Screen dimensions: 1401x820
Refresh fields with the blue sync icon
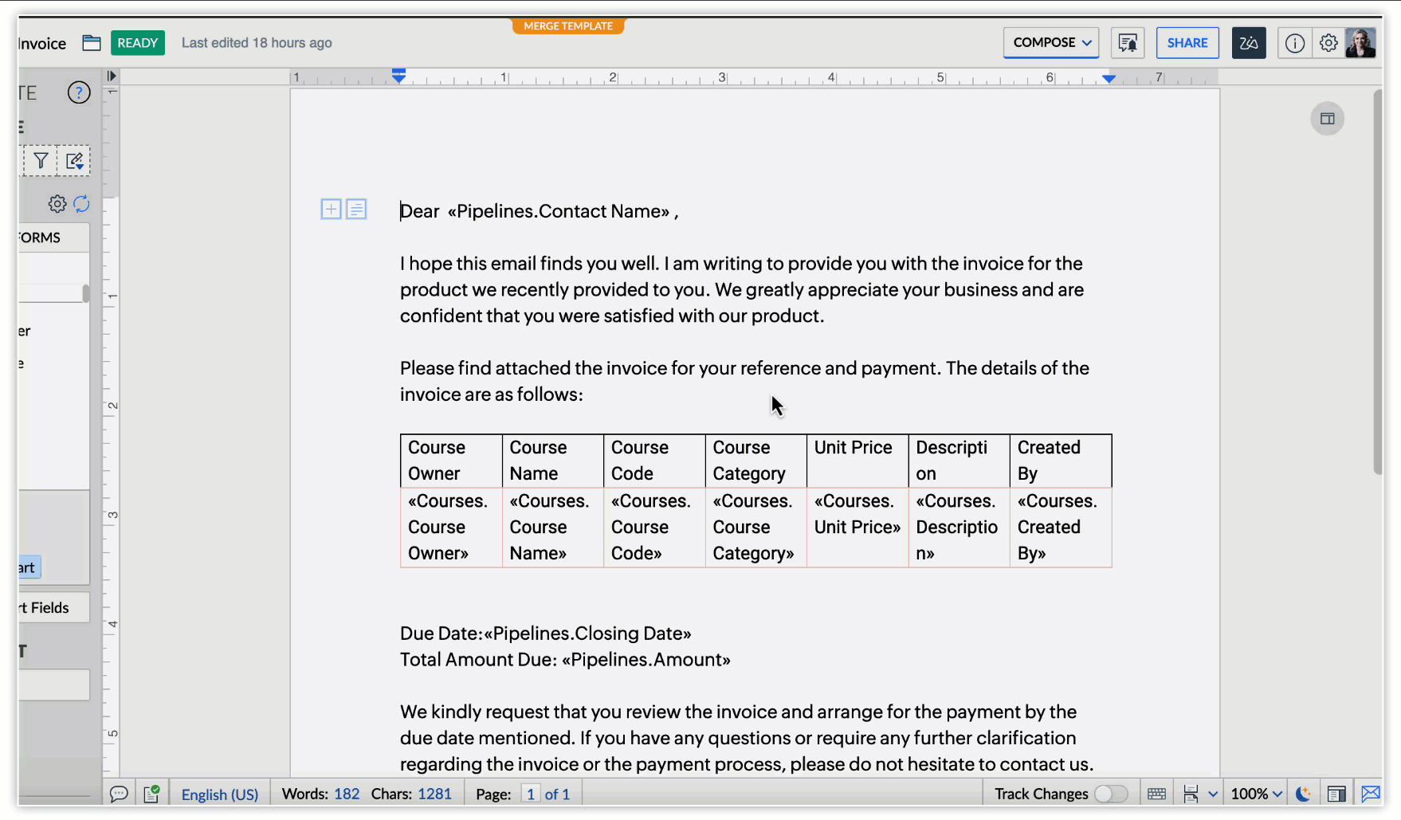click(x=81, y=204)
